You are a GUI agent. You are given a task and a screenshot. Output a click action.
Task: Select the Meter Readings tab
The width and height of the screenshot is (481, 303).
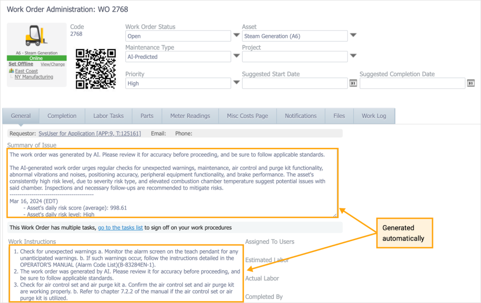[190, 116]
